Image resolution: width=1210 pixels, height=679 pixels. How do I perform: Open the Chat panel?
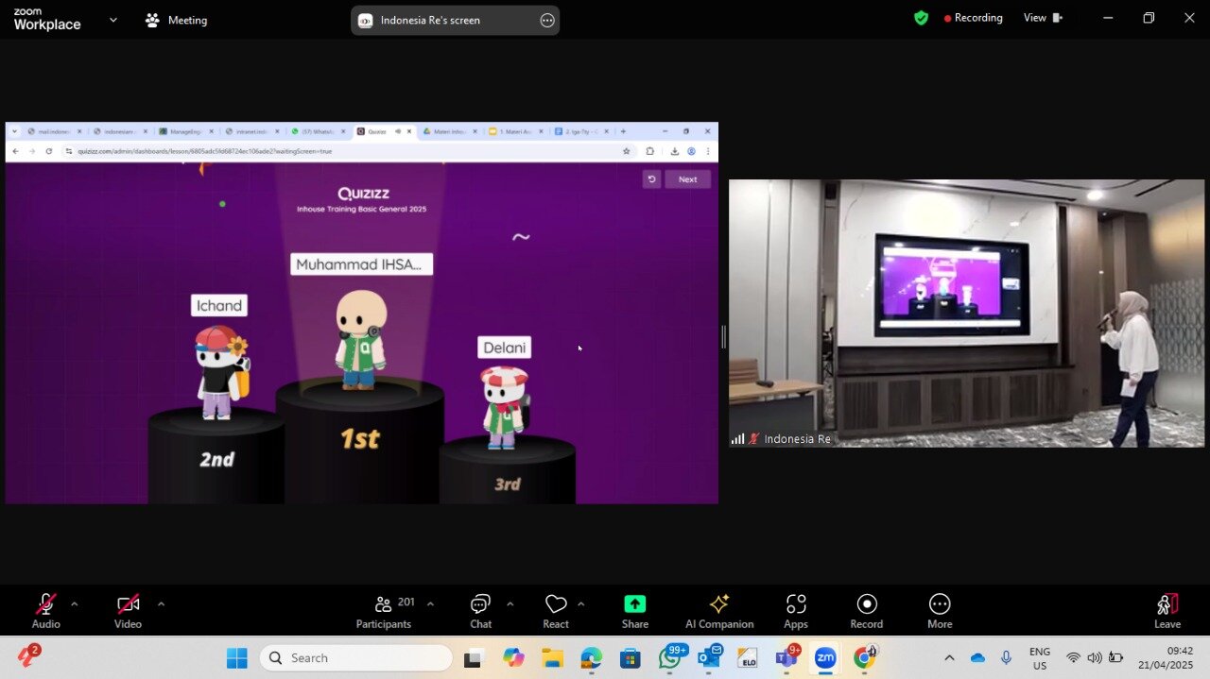click(480, 609)
